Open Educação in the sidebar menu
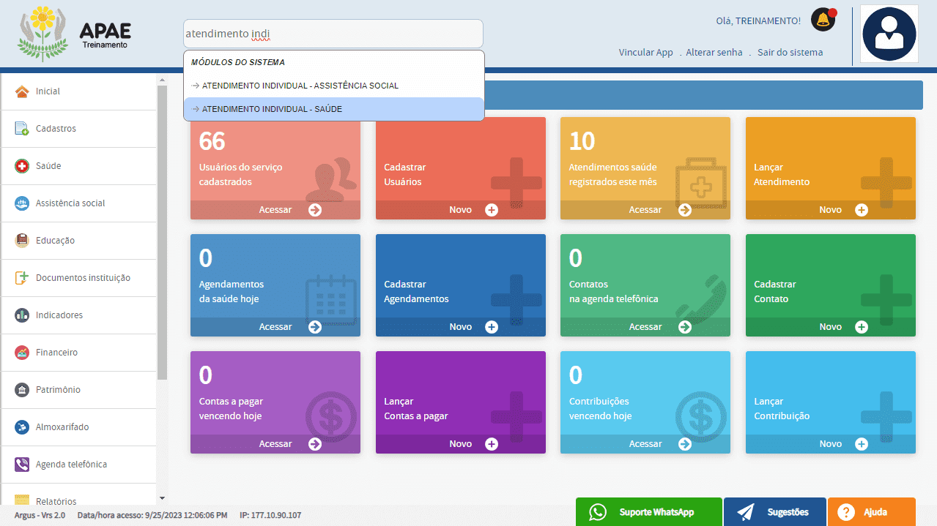 click(55, 241)
